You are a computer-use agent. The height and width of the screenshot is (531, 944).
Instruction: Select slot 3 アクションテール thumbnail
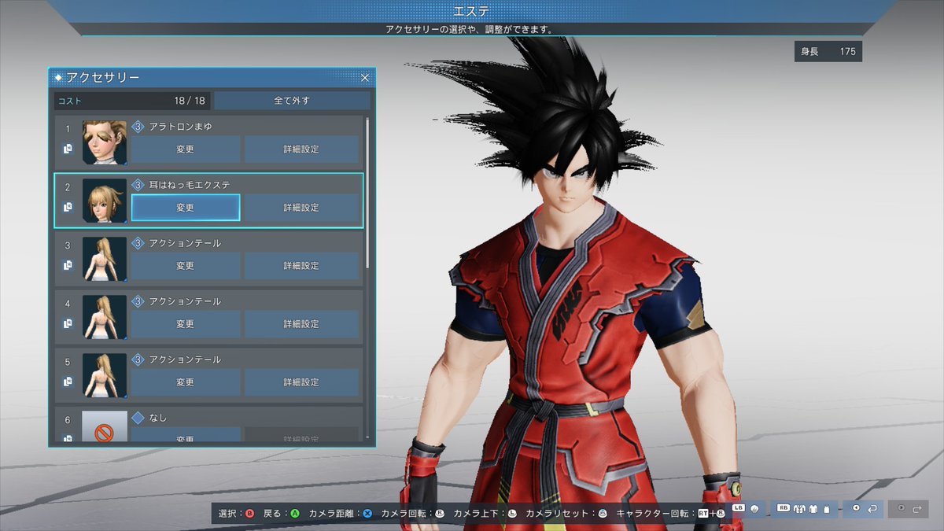105,259
